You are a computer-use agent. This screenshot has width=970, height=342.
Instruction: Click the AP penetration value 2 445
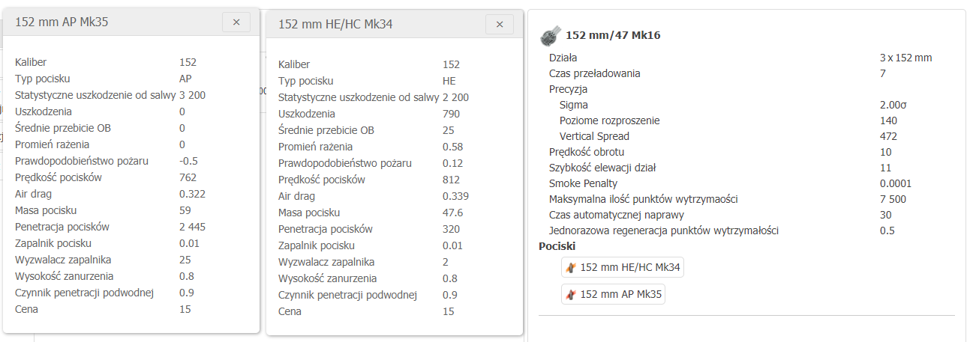click(192, 227)
